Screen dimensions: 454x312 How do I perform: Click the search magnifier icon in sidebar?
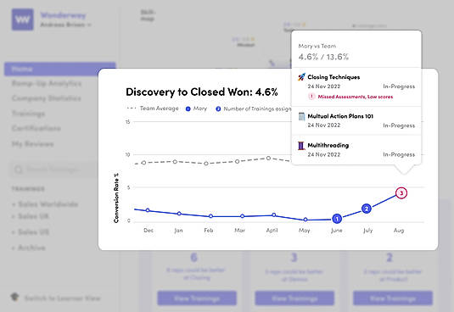(19, 170)
